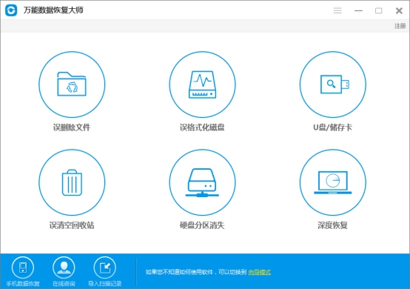Click the 误格式化磁盘 text label
This screenshot has height=289, width=410.
pos(202,127)
